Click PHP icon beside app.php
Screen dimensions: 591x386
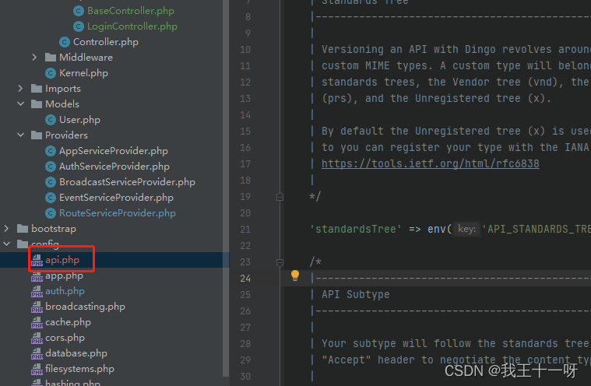pos(37,275)
